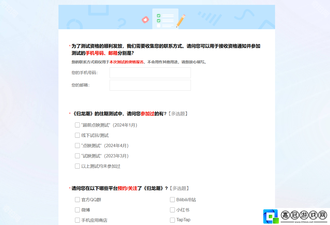Click the 预约/关注 platform question title
Image resolution: width=330 pixels, height=225 pixels.
(x=120, y=188)
